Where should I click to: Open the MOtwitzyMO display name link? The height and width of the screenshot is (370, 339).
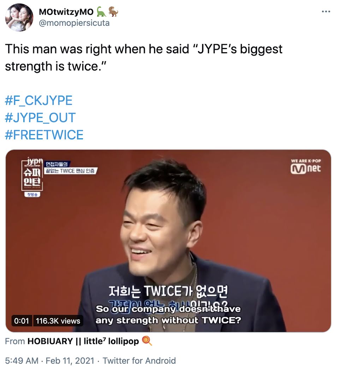pos(66,12)
